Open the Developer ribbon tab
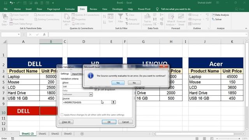This screenshot has width=249, height=140. tap(117, 9)
